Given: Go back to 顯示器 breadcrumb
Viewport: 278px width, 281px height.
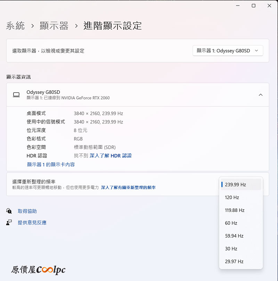Looking at the screenshot, I should 54,26.
